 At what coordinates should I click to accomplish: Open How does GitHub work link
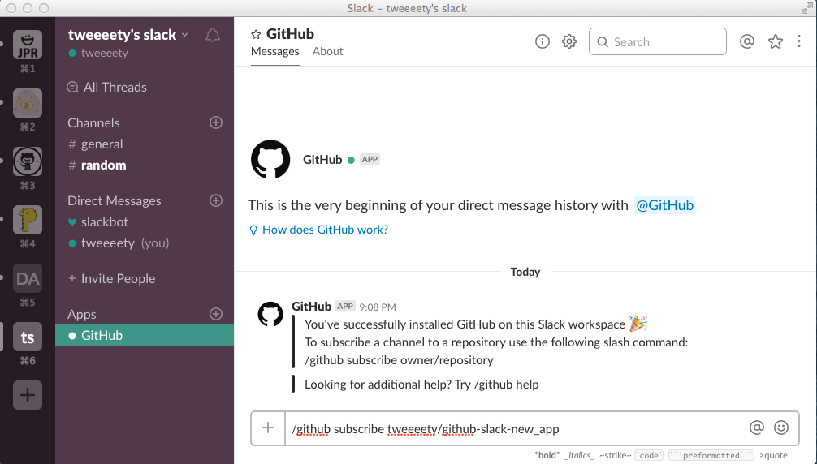click(324, 230)
